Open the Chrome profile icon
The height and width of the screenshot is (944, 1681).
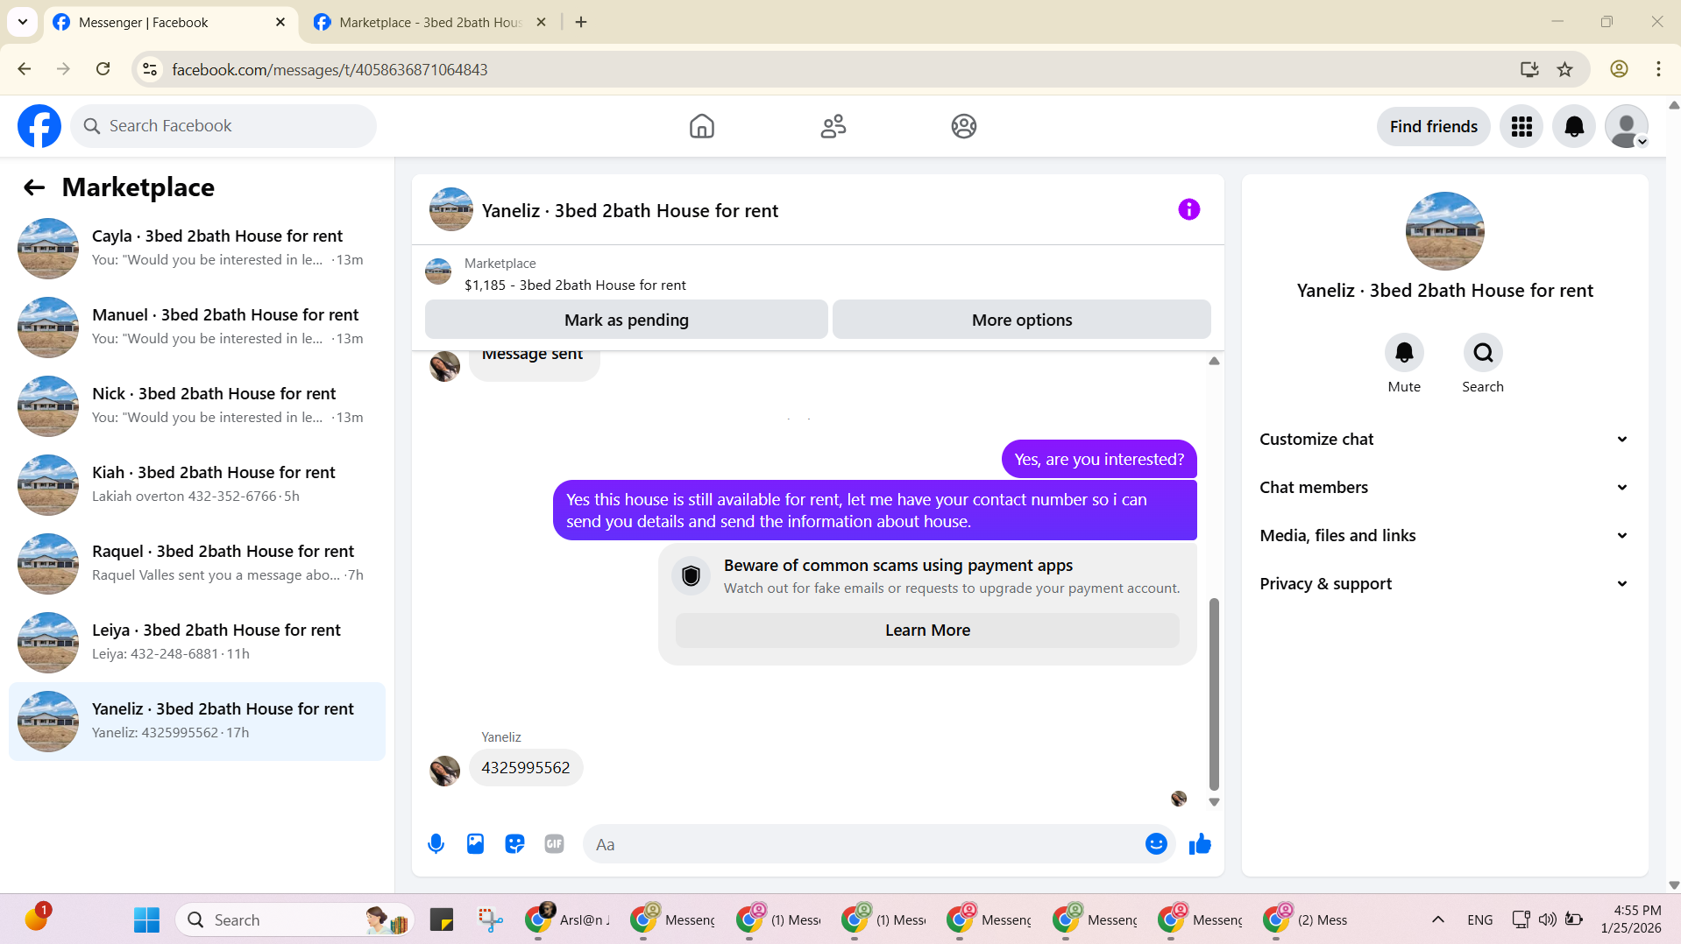[1619, 69]
